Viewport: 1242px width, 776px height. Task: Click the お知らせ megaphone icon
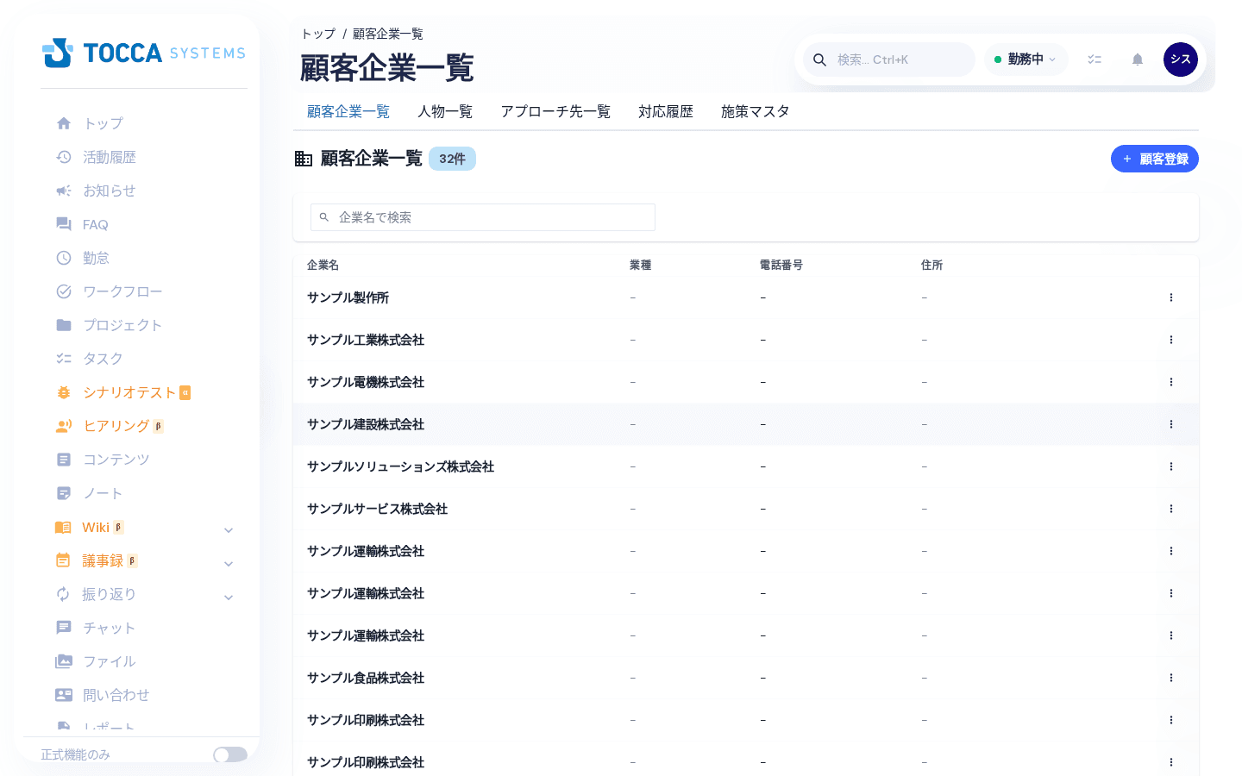point(64,191)
